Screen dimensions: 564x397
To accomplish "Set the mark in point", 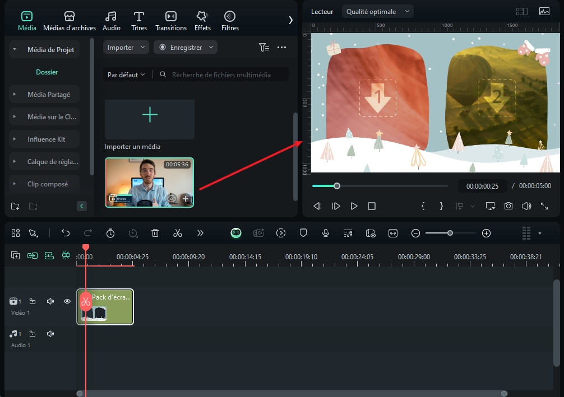I will [x=423, y=206].
